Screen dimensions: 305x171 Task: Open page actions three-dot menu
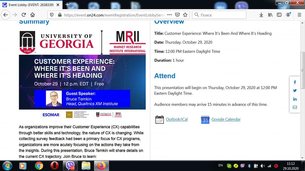[x=169, y=15]
